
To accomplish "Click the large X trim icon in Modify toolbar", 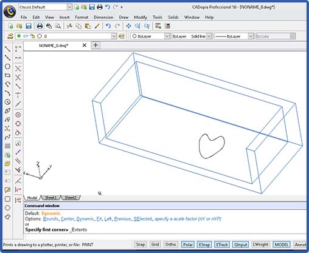I will [x=18, y=77].
